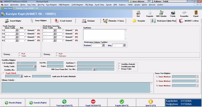Click the SMS Gönder phone icon

click(x=161, y=13)
